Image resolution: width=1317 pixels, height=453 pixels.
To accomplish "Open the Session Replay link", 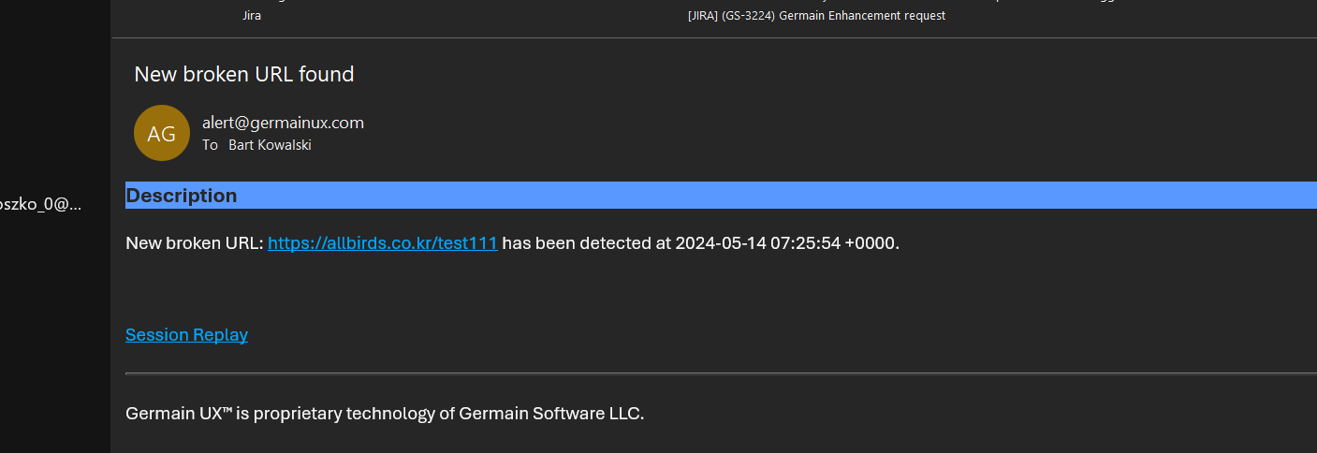I will pos(186,335).
